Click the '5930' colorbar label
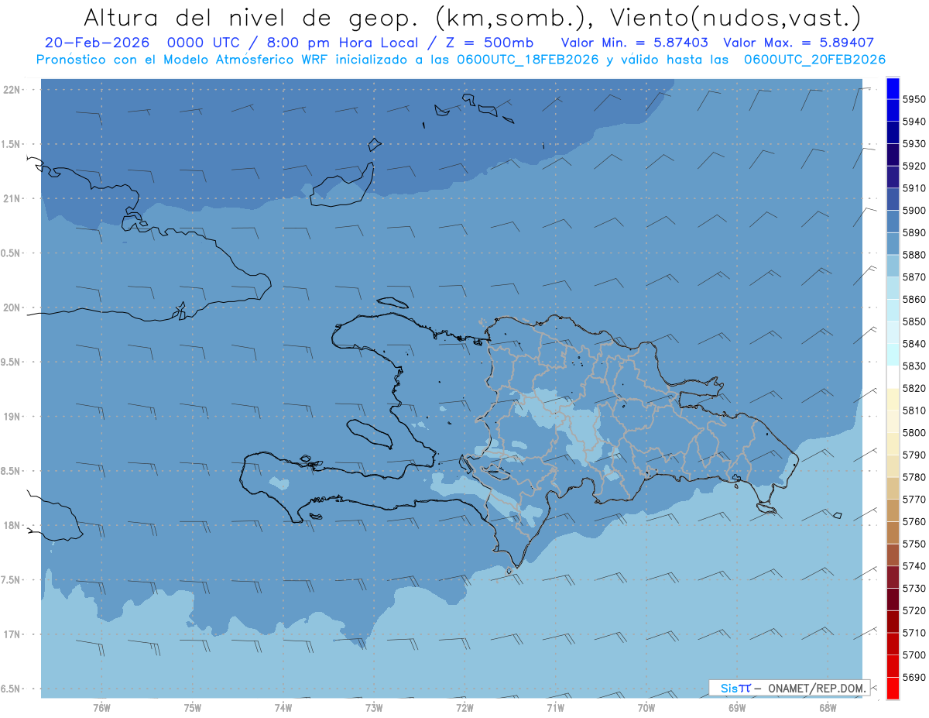The width and height of the screenshot is (929, 718). 914,143
